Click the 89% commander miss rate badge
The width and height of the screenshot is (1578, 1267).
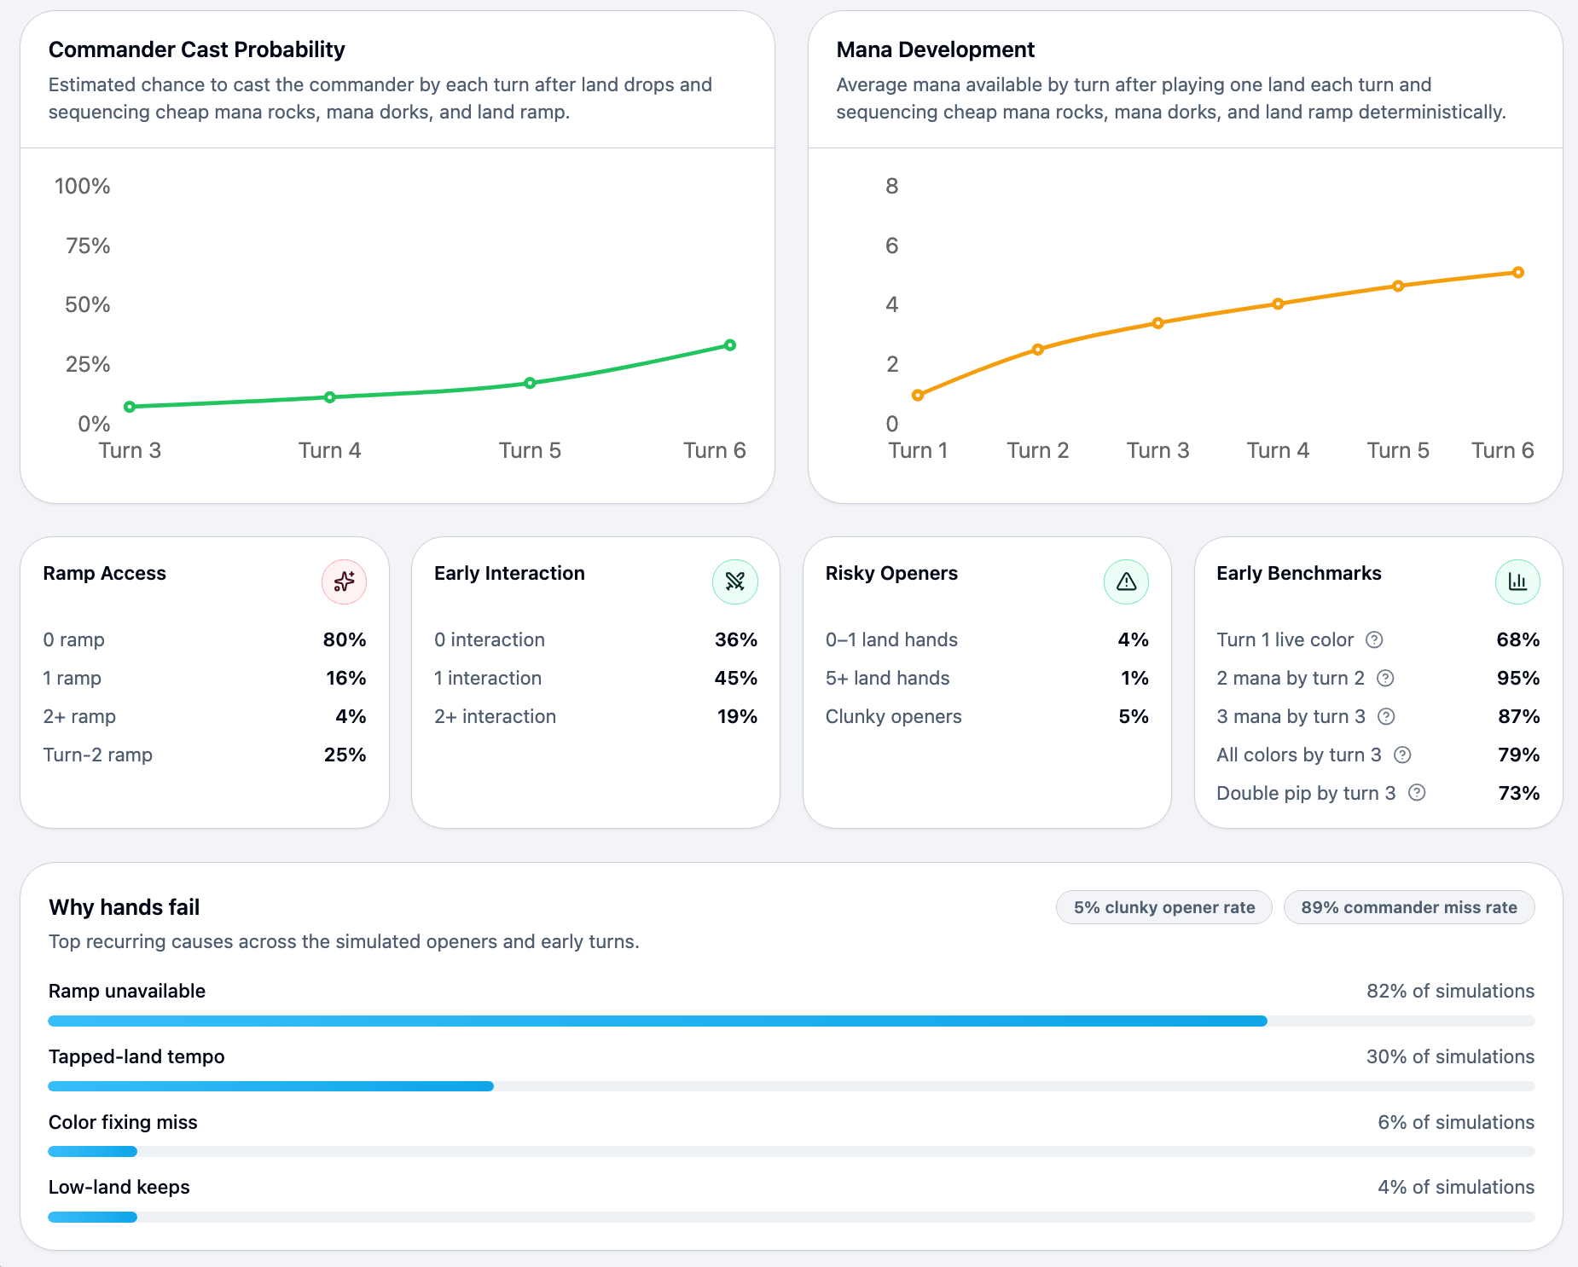[1408, 907]
